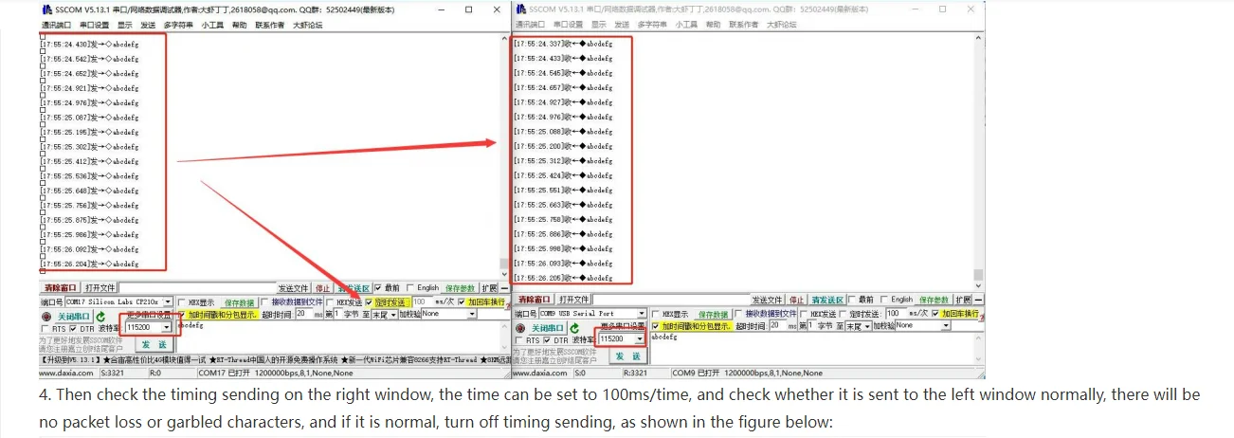1234x438 pixels.
Task: Click 保存参数 button in right window
Action: [x=934, y=300]
